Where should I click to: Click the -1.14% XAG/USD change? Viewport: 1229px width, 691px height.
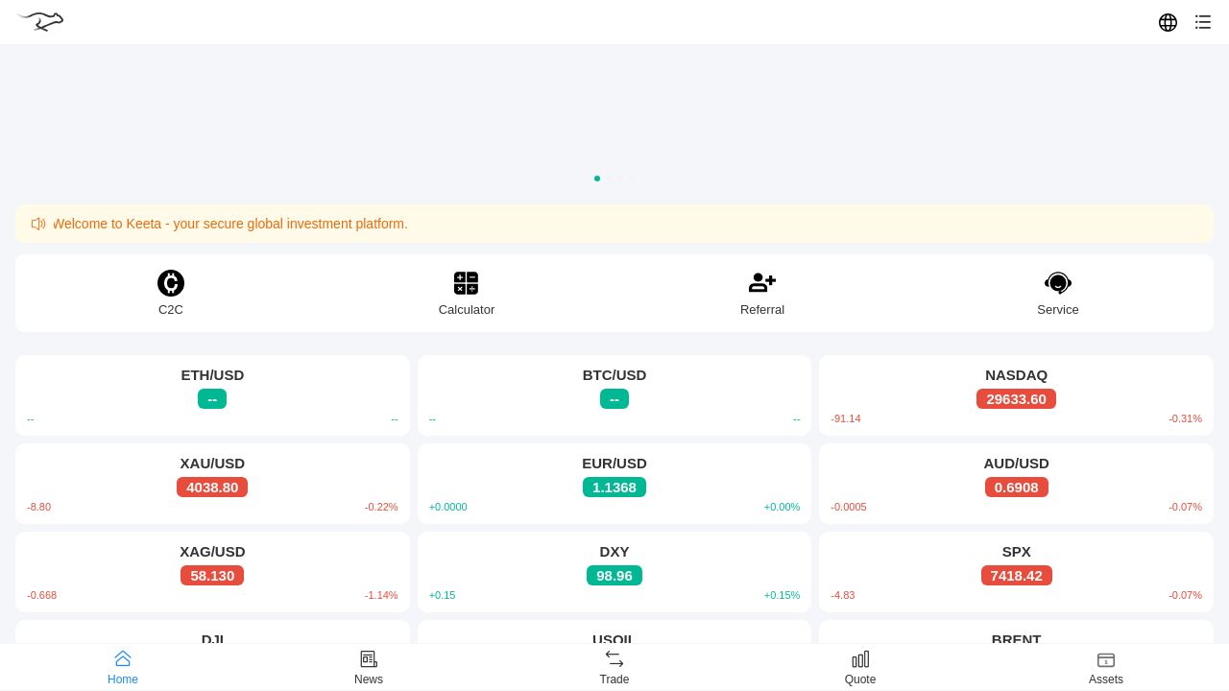(x=381, y=595)
